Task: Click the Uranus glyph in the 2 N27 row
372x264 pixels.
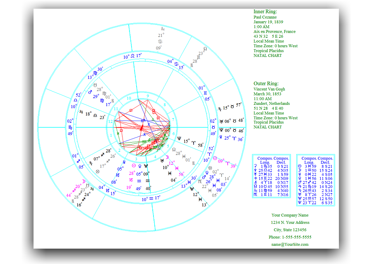Action: coord(300,194)
